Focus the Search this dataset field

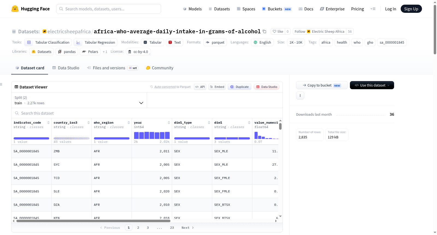point(147,113)
